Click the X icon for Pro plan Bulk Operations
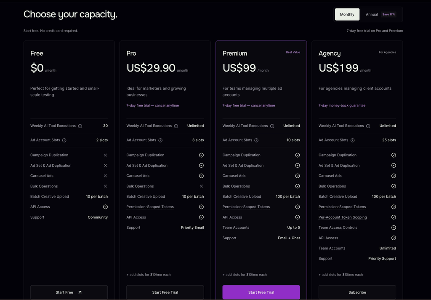 [202, 186]
